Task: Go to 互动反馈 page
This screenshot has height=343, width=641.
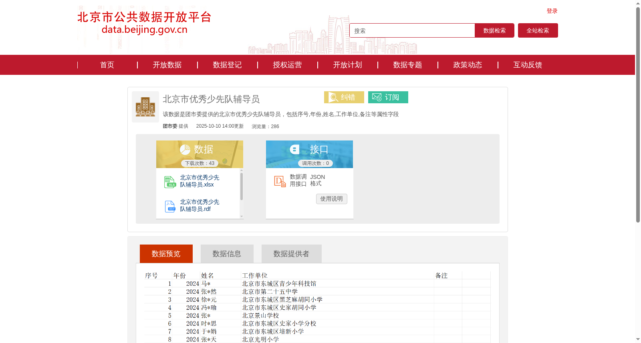Action: 528,65
